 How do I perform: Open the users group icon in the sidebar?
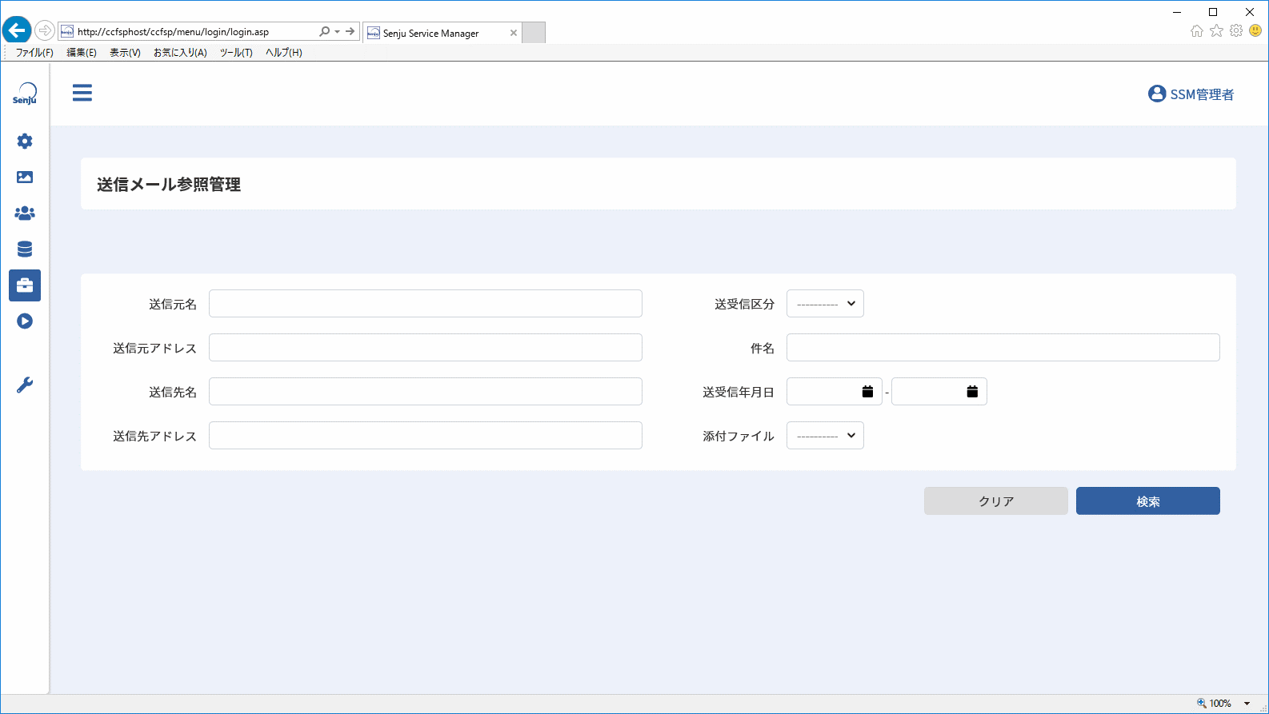pos(25,213)
